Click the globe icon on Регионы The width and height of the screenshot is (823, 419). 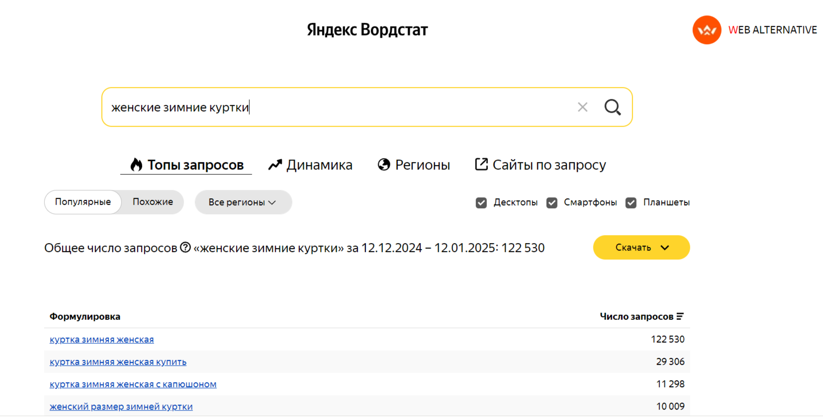point(384,165)
